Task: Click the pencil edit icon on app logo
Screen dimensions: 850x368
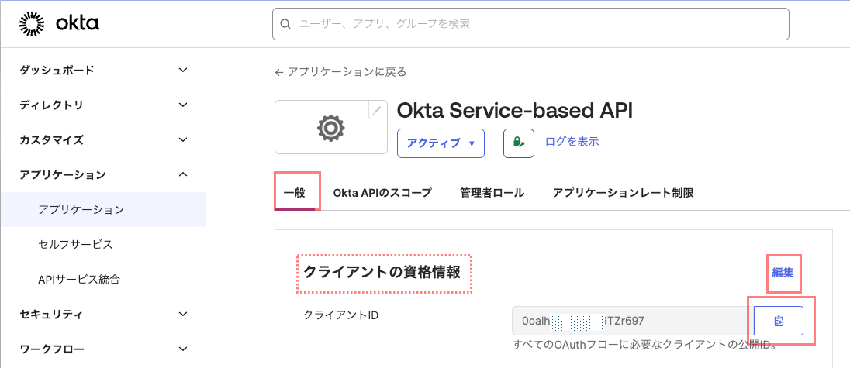Action: pos(377,110)
